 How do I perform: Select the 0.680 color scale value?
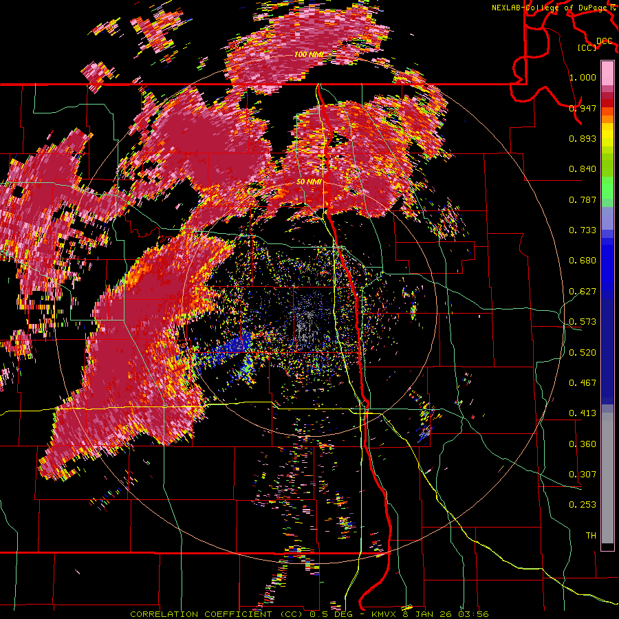[583, 260]
